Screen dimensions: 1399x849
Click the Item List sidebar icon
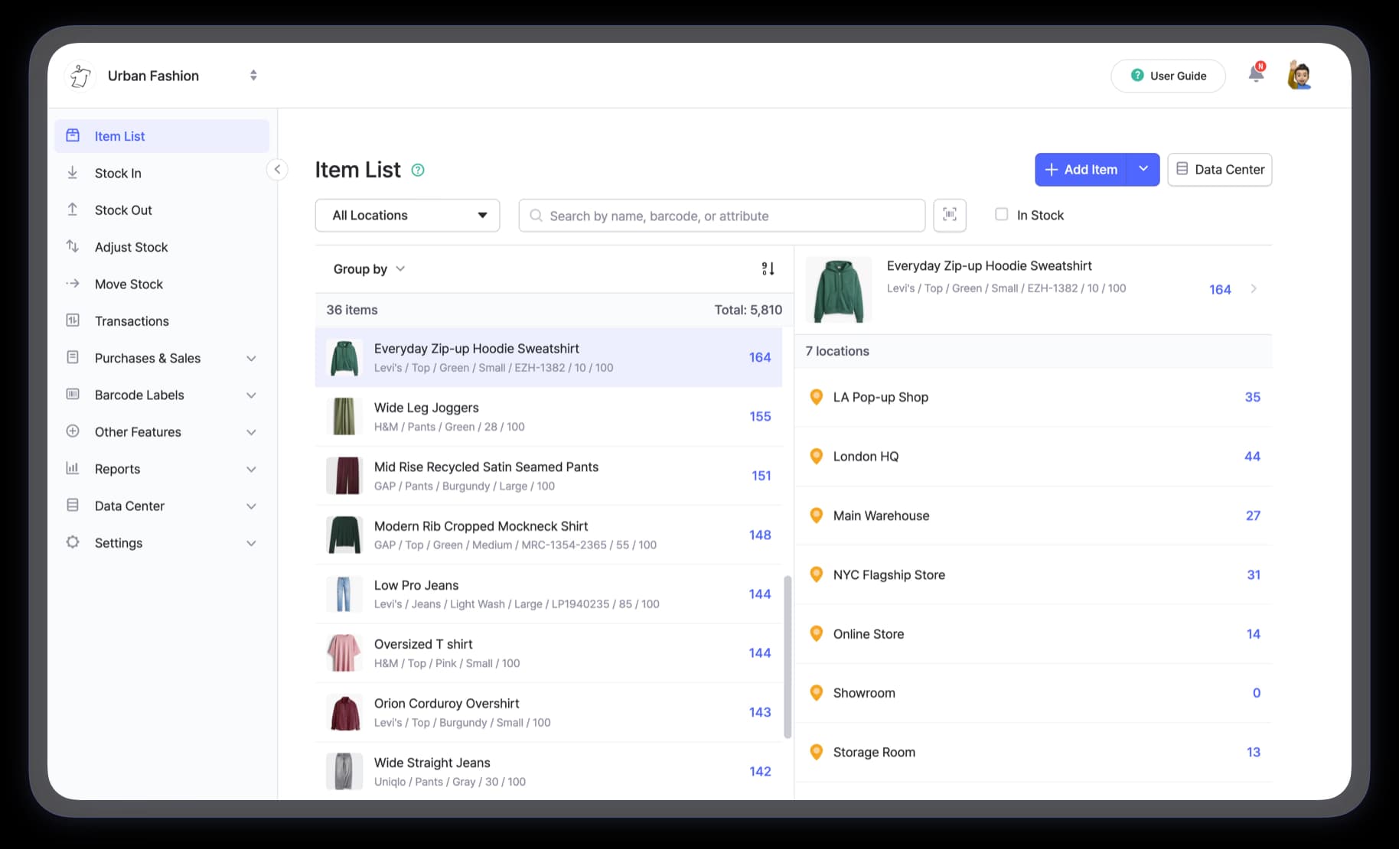pos(73,135)
